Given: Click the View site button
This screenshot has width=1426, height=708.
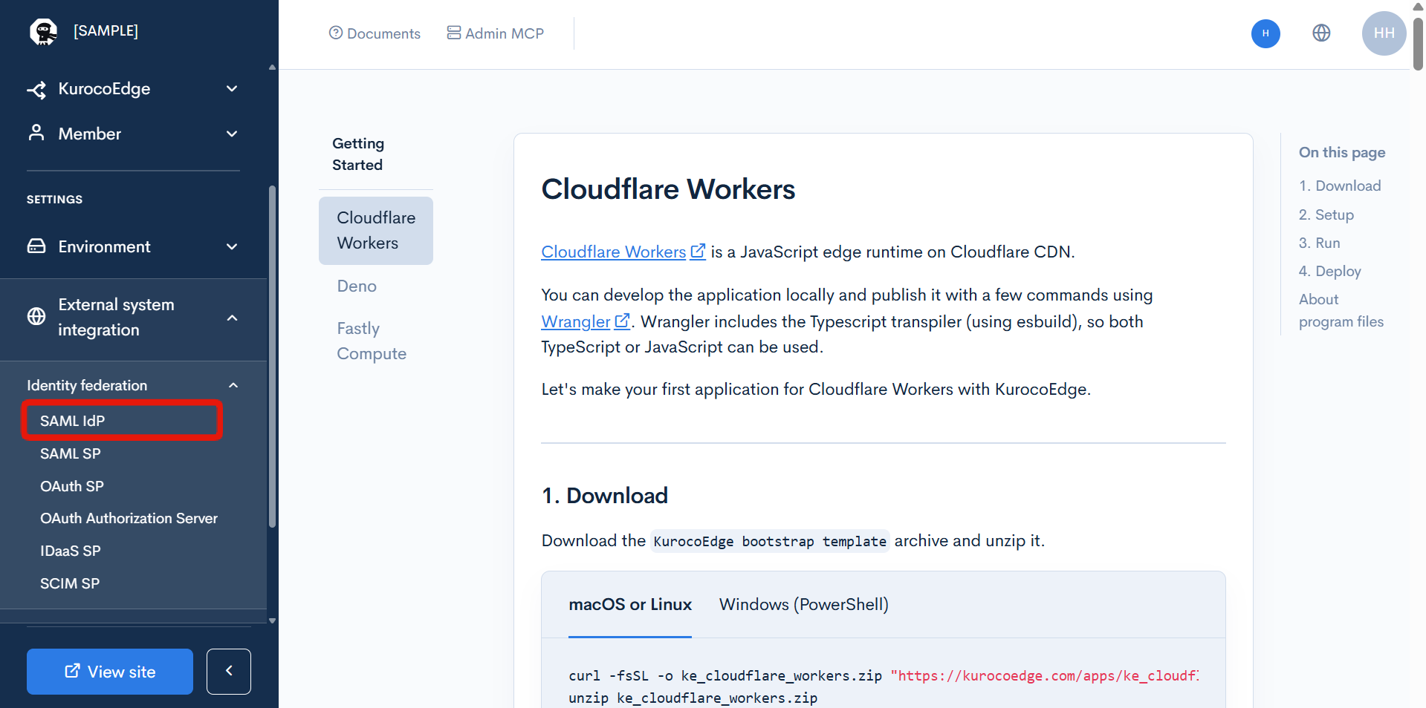Looking at the screenshot, I should tap(110, 672).
